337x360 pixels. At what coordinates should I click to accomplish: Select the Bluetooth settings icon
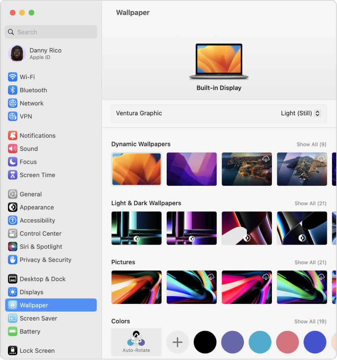point(12,90)
